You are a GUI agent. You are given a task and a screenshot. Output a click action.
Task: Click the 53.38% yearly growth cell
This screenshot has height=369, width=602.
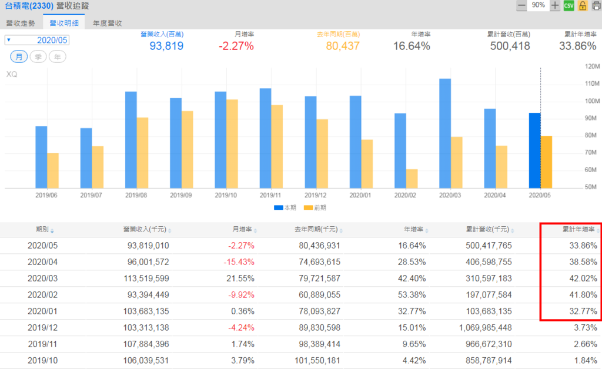[412, 295]
